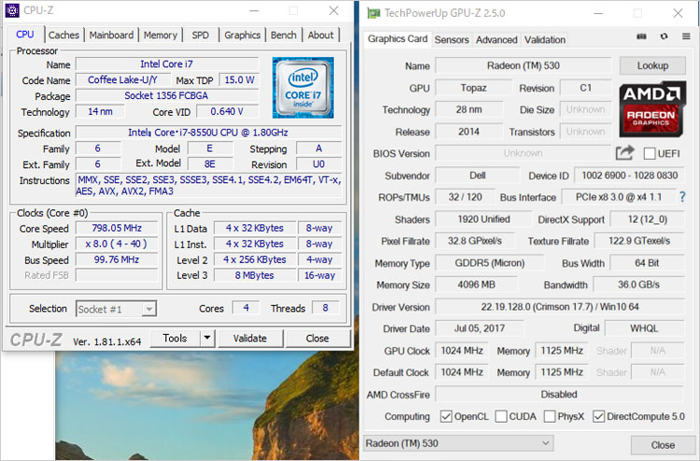The image size is (700, 461).
Task: Select the Graphics tab in CPU-Z
Action: 242,35
